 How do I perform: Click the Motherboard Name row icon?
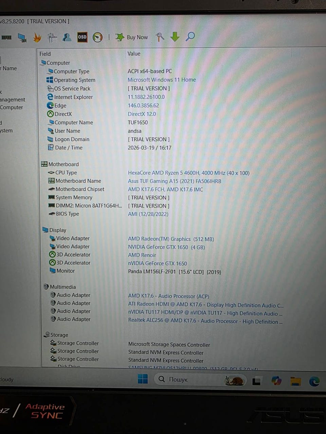point(51,181)
